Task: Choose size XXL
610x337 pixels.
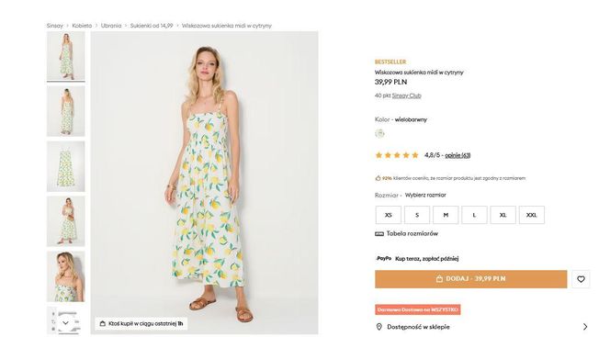Action: [531, 215]
